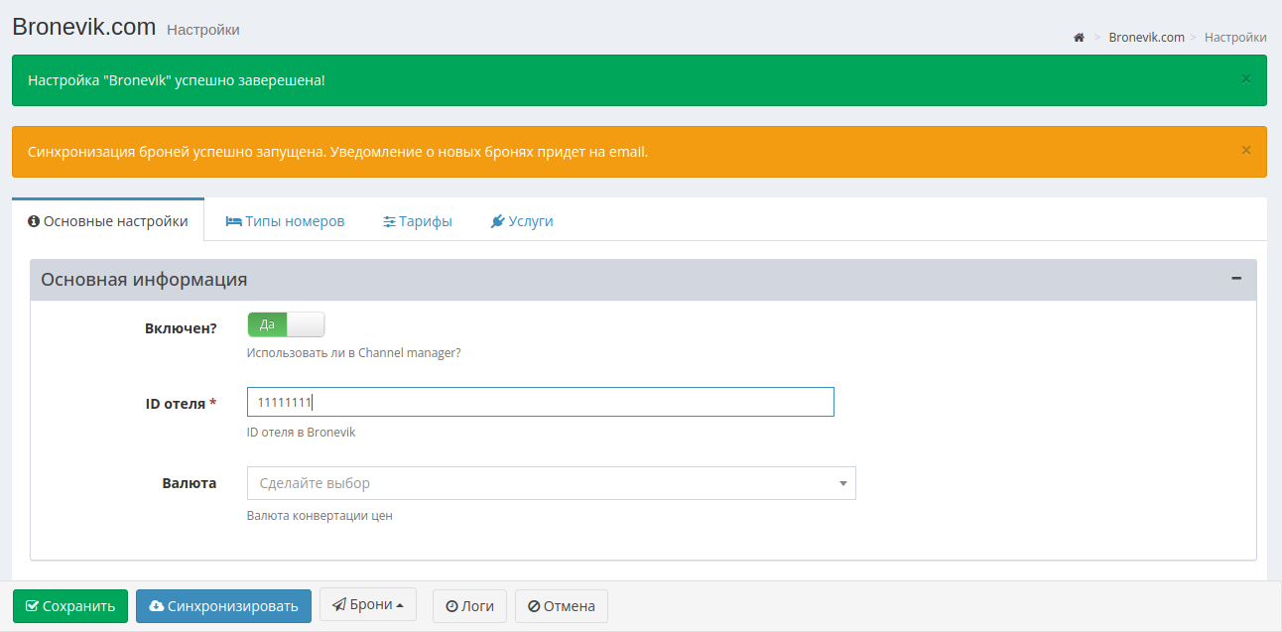Toggle the Включен? switch off
Screen dimensions: 1282x632
point(286,324)
